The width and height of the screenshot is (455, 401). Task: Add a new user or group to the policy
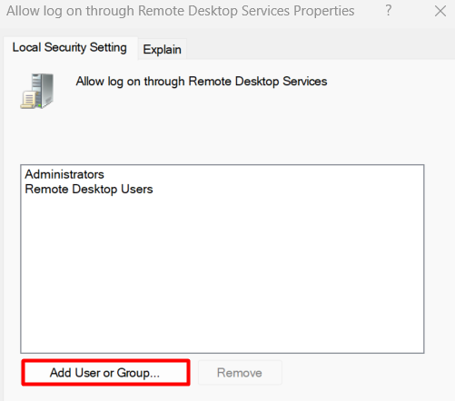(x=105, y=373)
